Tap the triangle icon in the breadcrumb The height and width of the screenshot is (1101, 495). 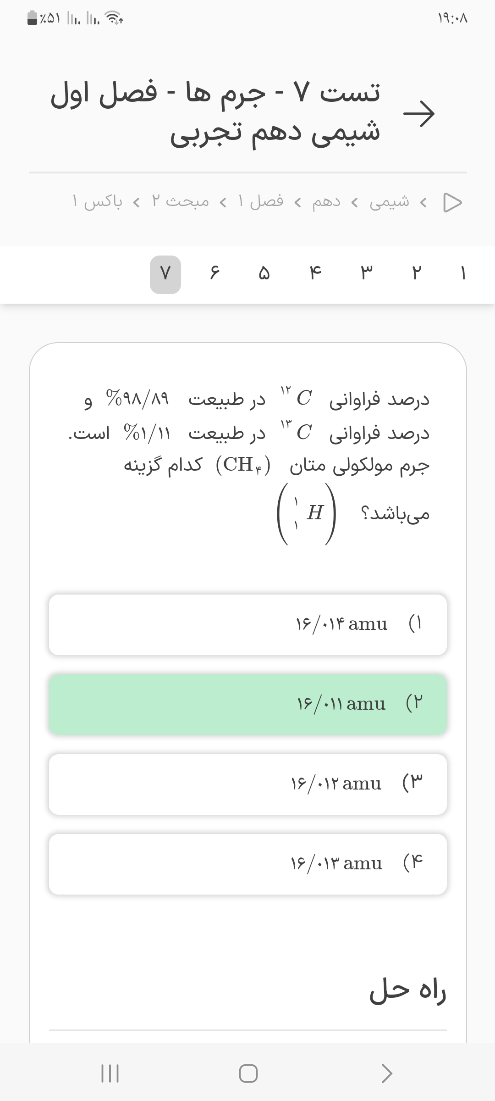(x=452, y=202)
